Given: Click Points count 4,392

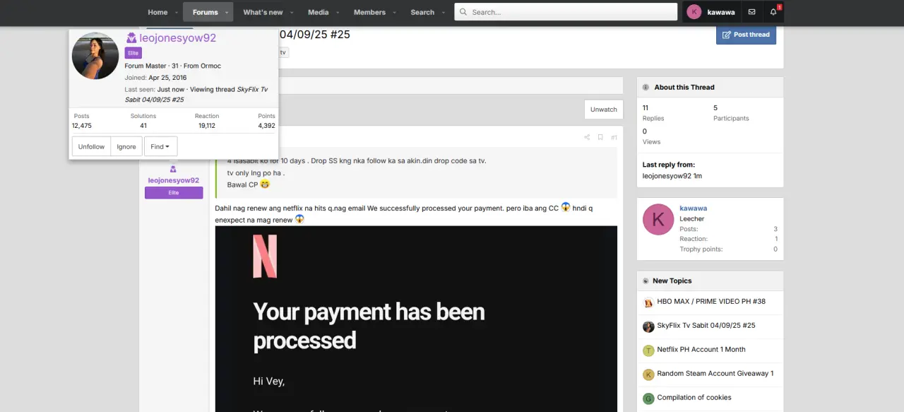Looking at the screenshot, I should click(267, 126).
